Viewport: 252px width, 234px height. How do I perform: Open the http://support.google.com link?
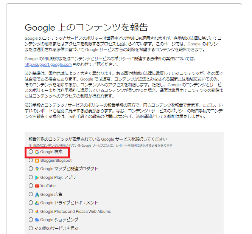[48, 64]
